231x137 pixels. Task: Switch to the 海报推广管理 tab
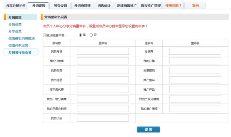[150, 6]
